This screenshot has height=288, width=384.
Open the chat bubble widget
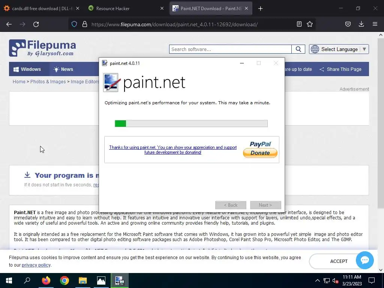364,260
